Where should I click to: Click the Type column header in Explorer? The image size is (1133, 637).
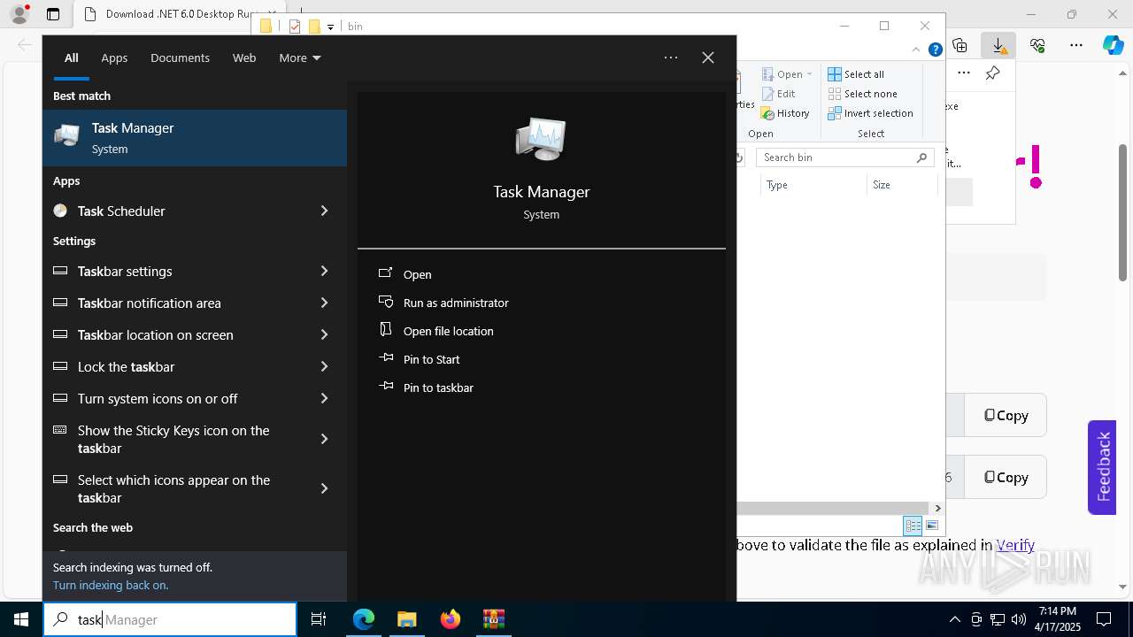[x=813, y=185]
